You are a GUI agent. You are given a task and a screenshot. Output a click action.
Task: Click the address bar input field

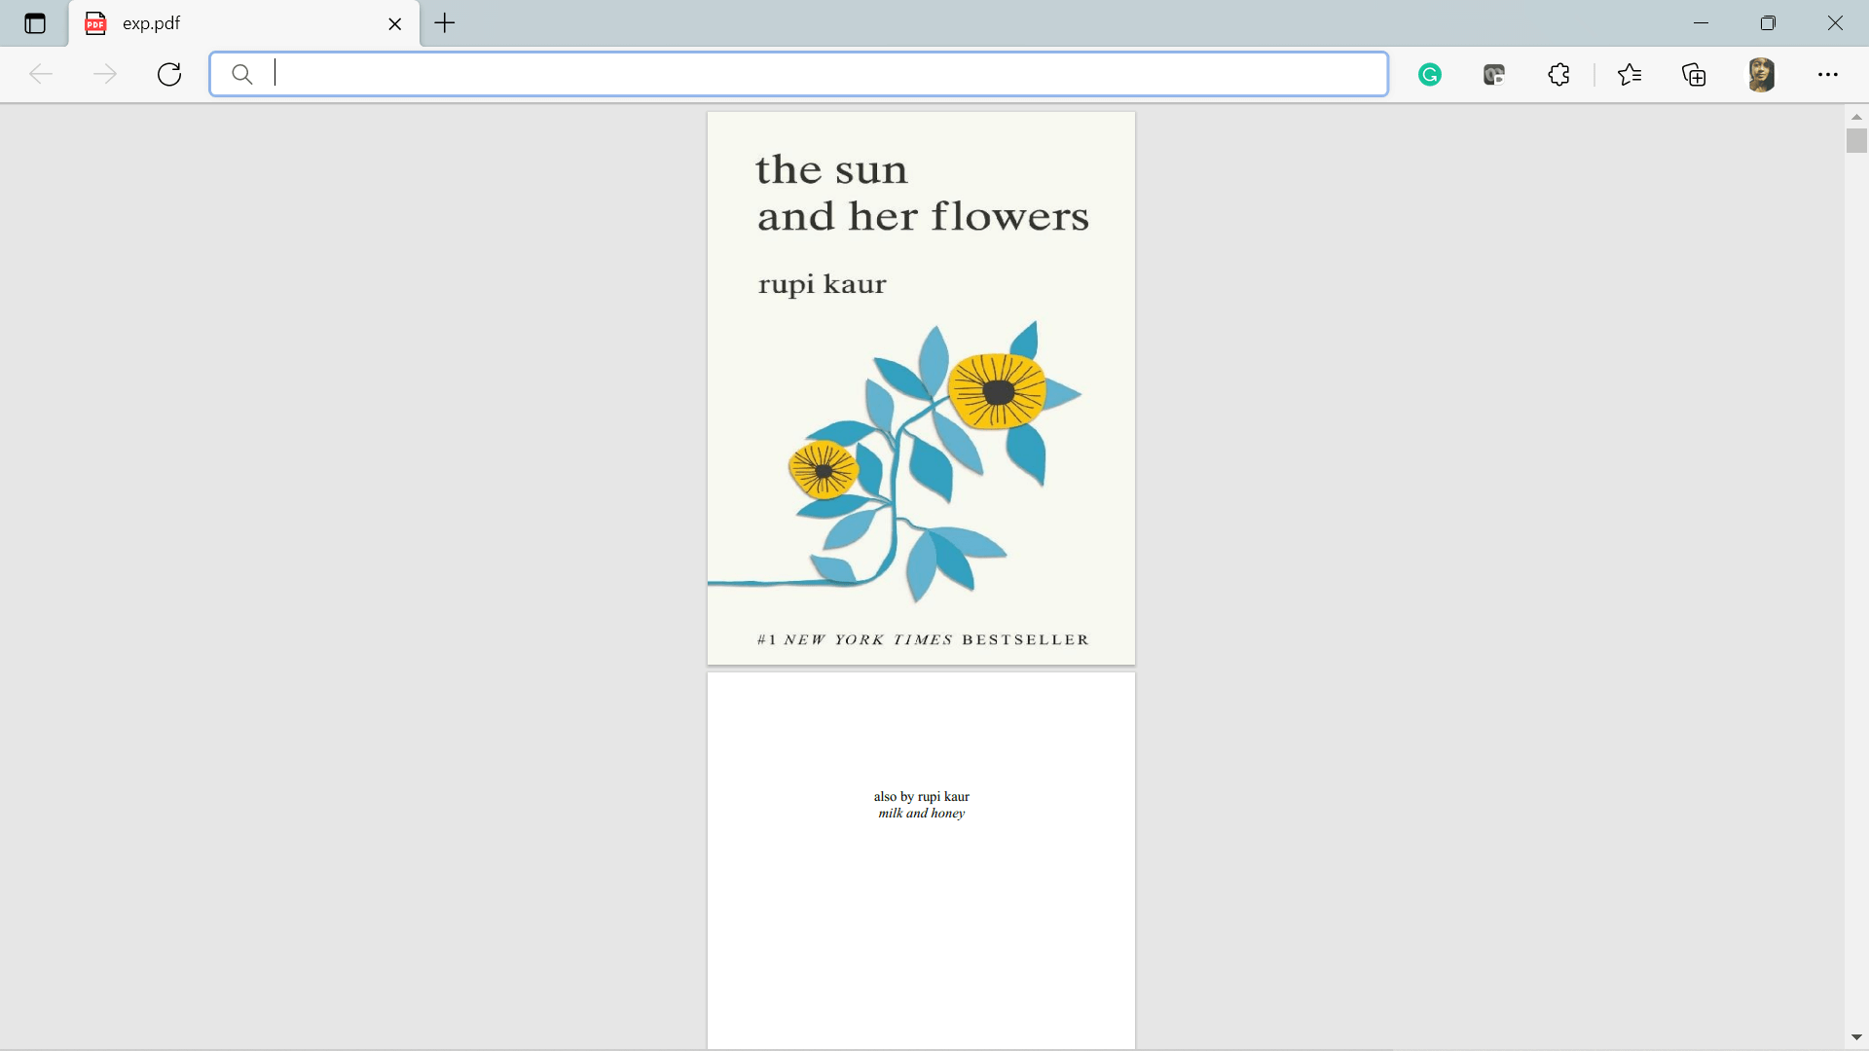point(798,73)
